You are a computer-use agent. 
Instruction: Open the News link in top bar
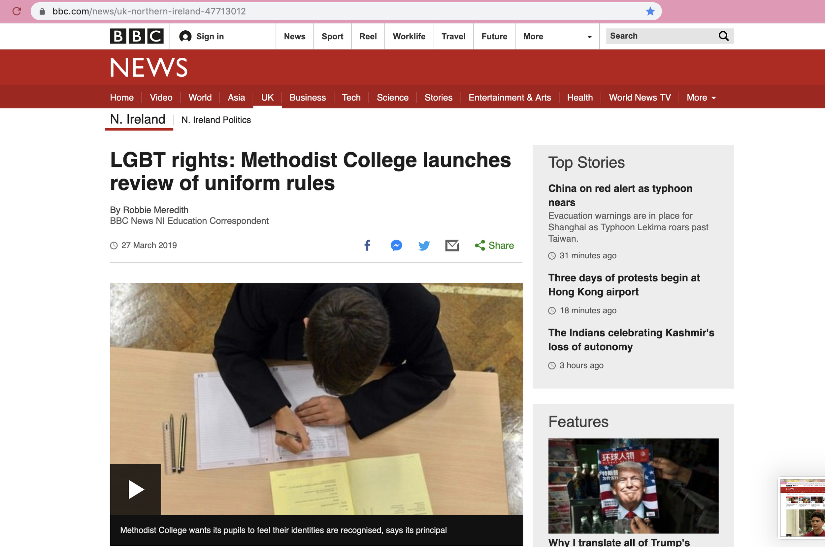click(294, 36)
